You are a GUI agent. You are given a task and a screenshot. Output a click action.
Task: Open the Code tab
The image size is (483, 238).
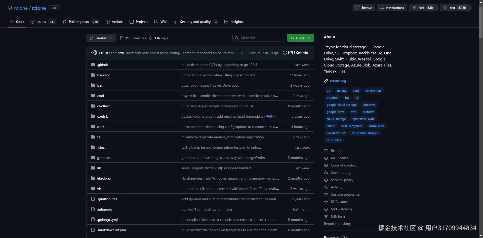click(17, 22)
